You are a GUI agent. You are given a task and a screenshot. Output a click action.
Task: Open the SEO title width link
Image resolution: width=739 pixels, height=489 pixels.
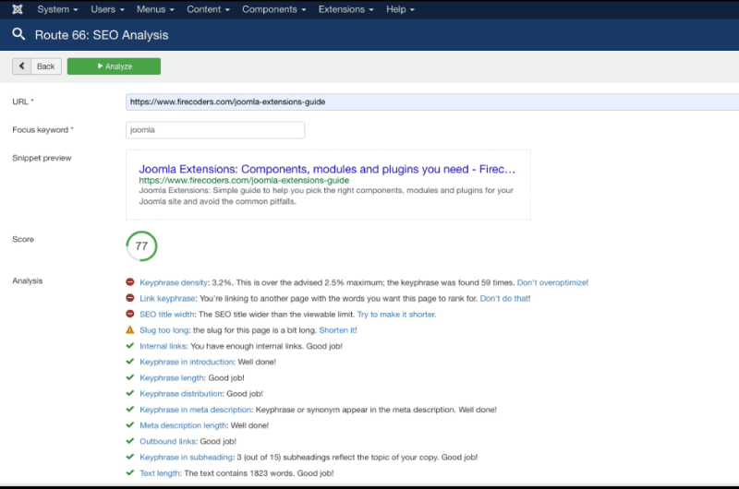click(167, 315)
